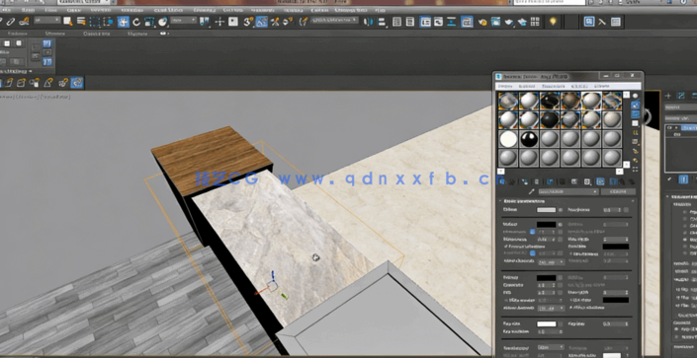This screenshot has height=358, width=697.
Task: Open the Material menu in Material Editor
Action: click(527, 86)
